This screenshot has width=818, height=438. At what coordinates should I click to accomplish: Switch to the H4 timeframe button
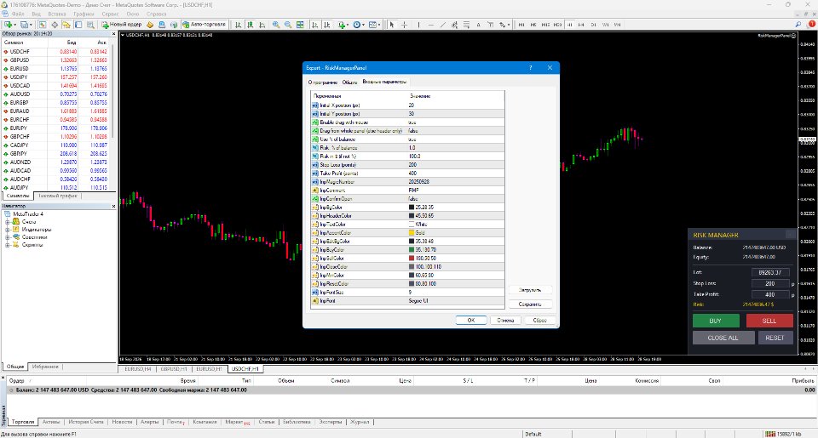(x=580, y=25)
